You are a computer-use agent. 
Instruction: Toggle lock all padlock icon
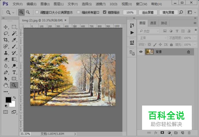(171, 44)
